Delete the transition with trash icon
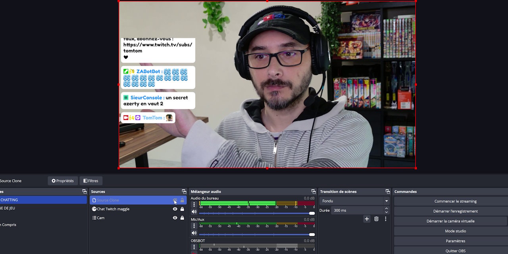Screen dimensions: 508x254 coord(376,219)
